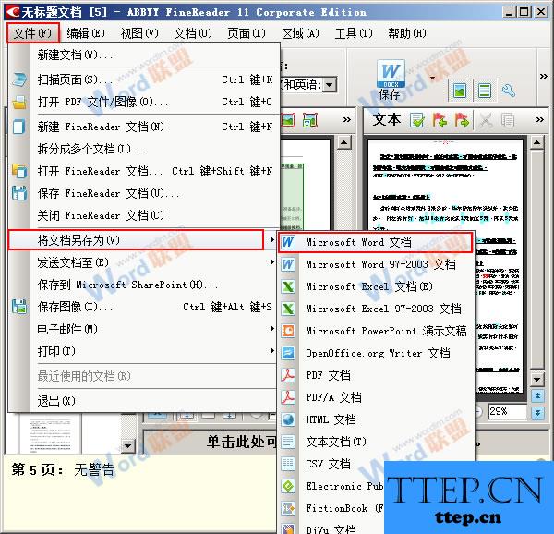Open the save format dropdown arrow beside 保存
The image size is (554, 534).
click(x=432, y=79)
